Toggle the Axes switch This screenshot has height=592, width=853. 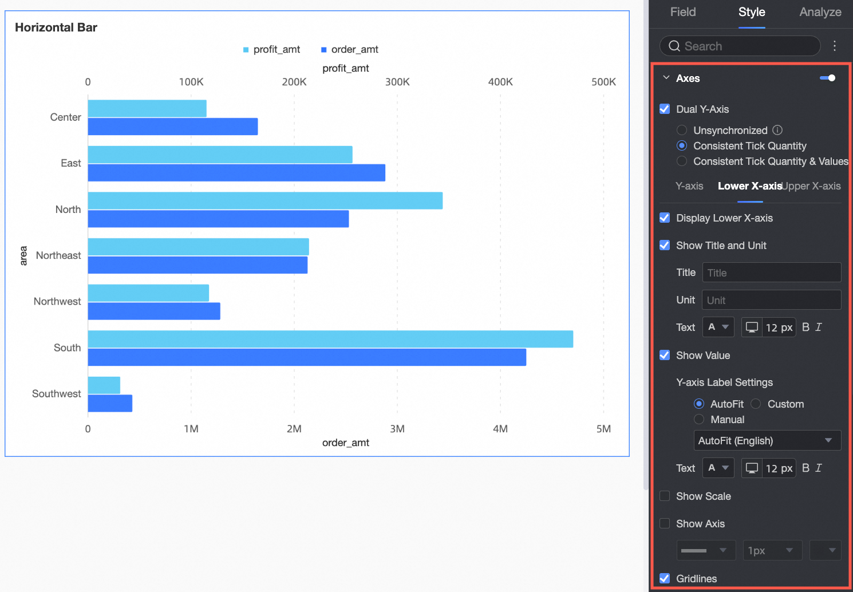click(828, 78)
